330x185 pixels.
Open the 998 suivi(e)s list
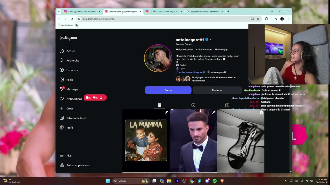(221, 50)
